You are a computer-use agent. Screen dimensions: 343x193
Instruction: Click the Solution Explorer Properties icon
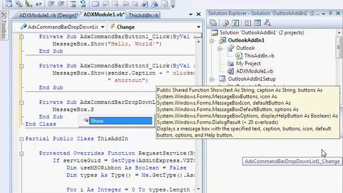[x=213, y=23]
